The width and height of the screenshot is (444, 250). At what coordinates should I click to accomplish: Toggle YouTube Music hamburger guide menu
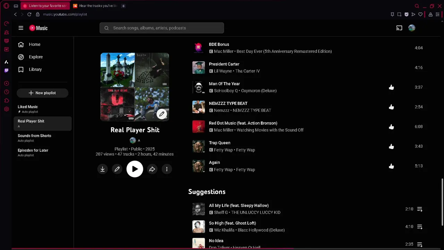click(x=21, y=28)
